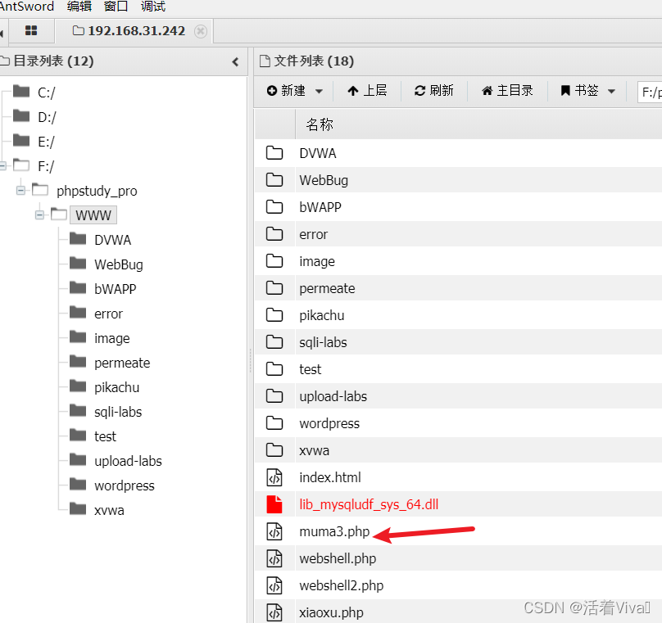Image resolution: width=662 pixels, height=623 pixels.
Task: Click webshell.php code file icon
Action: tap(274, 558)
